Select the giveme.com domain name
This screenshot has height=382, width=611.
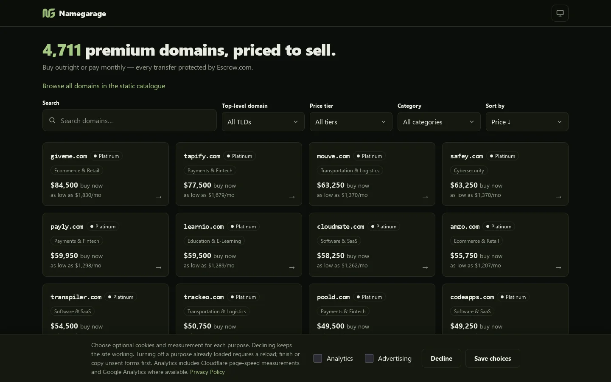point(69,156)
